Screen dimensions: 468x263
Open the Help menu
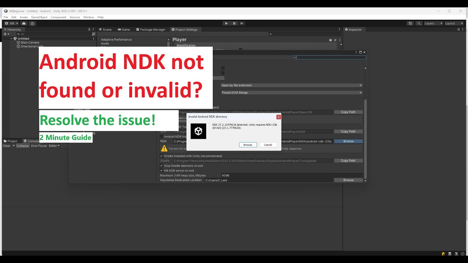(101, 17)
